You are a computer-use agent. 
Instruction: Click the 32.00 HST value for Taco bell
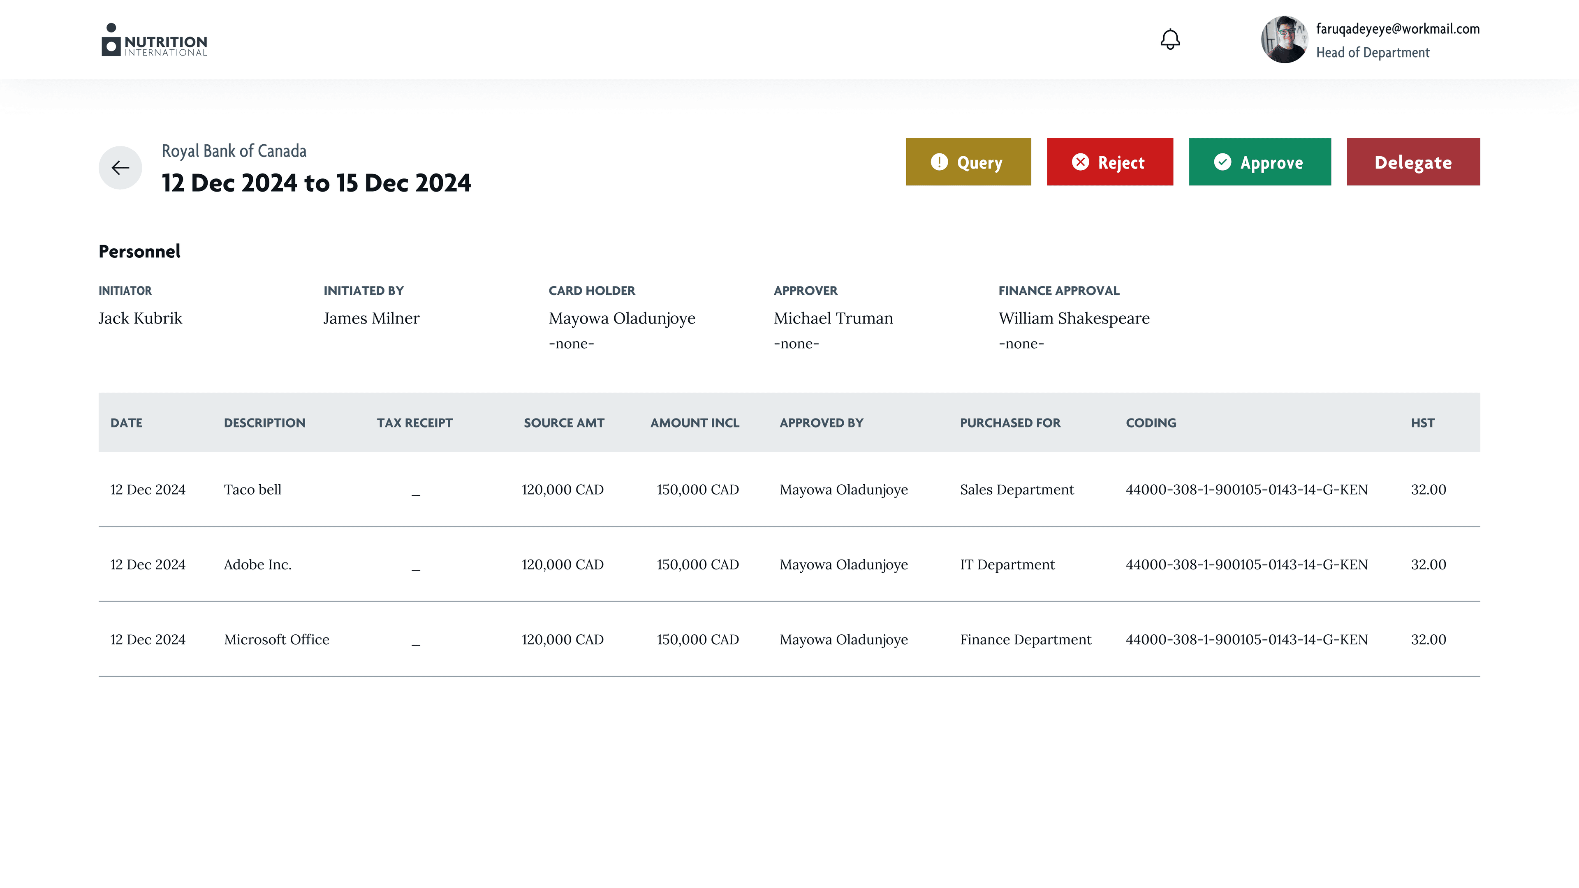pos(1428,490)
